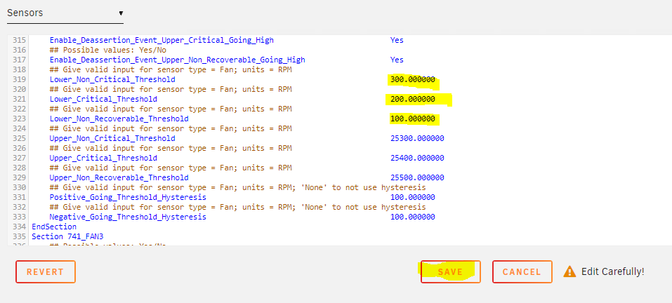Open the Sensors dropdown
The width and height of the screenshot is (672, 303).
65,13
